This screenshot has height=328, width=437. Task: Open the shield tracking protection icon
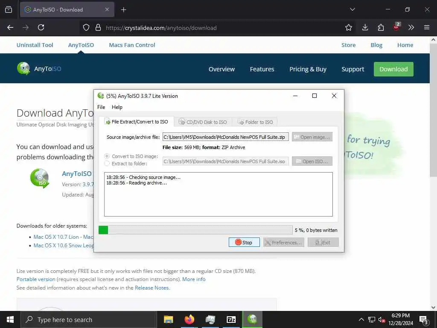tap(86, 27)
